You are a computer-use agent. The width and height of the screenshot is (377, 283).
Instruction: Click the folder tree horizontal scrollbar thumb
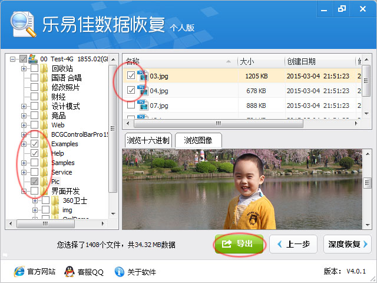45,223
